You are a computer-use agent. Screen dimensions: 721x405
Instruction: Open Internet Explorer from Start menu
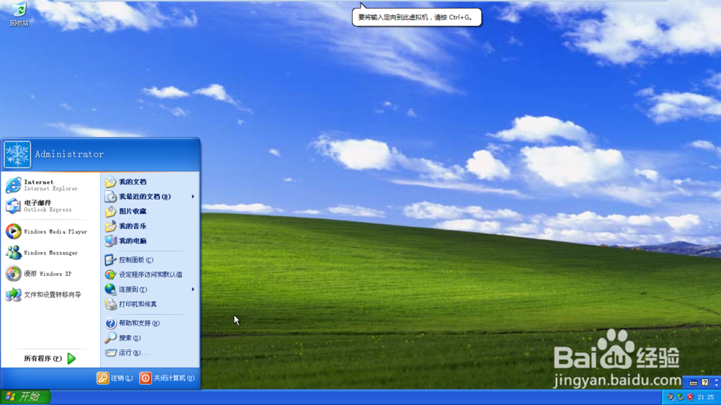50,185
